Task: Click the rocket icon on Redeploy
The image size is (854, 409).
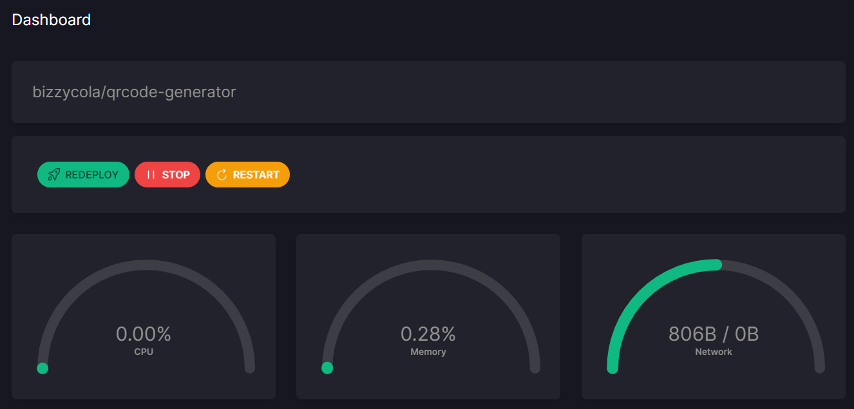Action: click(54, 175)
